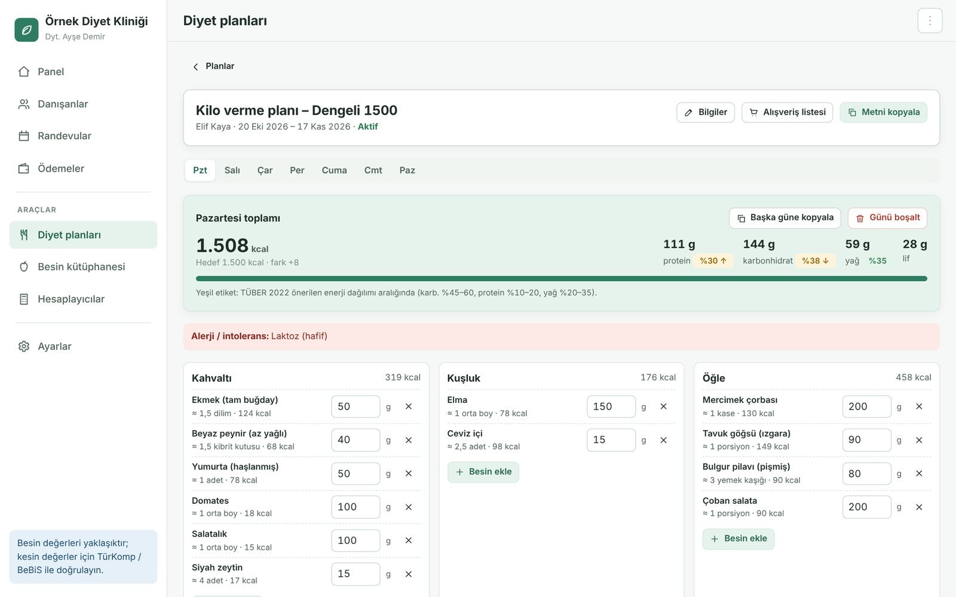Click the Bilgiler edit button
Viewport: 956px width, 597px height.
(705, 112)
